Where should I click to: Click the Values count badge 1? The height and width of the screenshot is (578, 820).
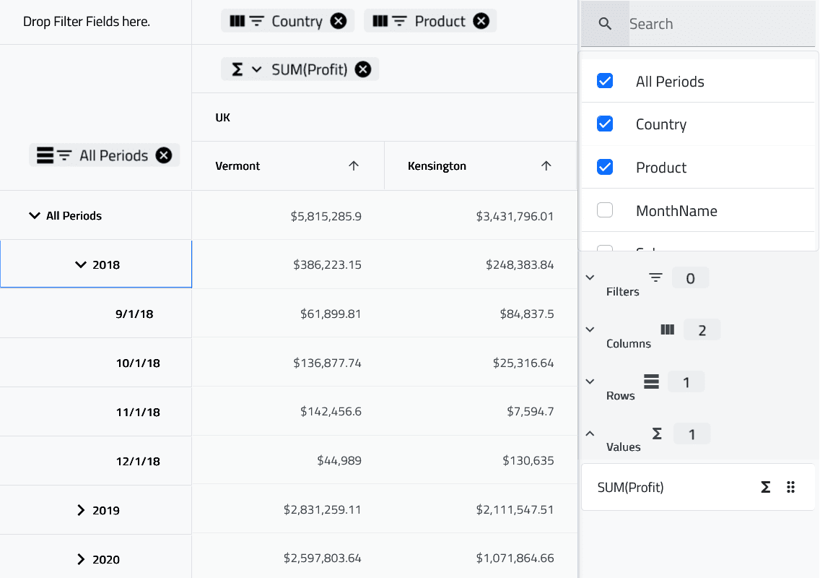[692, 434]
